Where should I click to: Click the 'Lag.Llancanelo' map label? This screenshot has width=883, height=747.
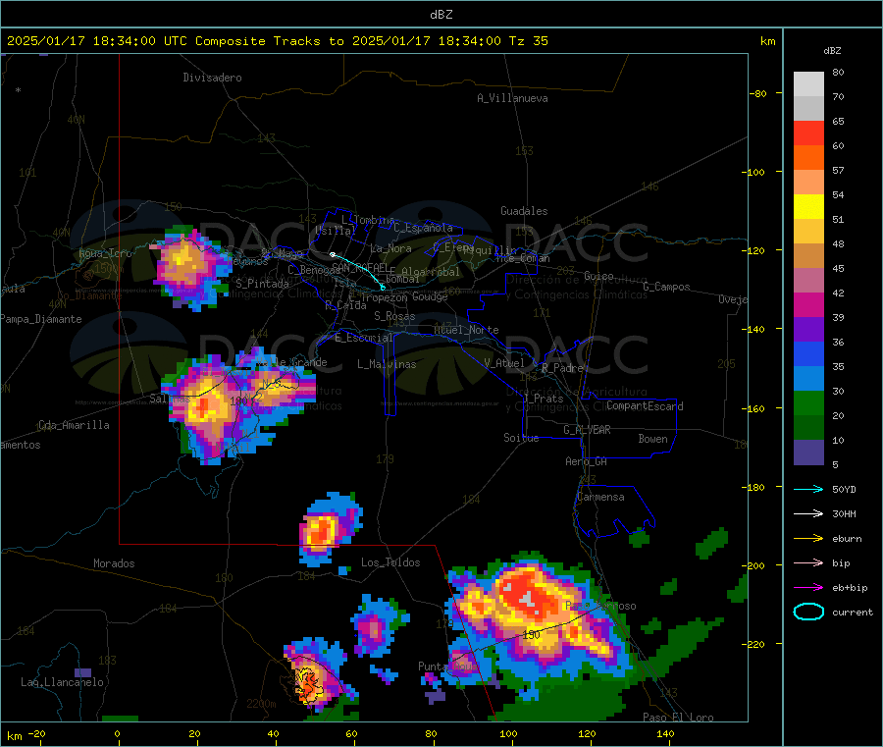63,682
